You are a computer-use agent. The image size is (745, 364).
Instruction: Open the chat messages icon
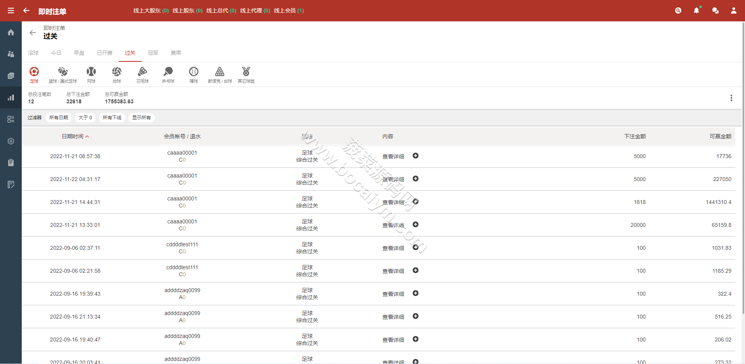point(715,10)
